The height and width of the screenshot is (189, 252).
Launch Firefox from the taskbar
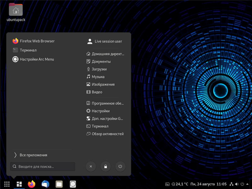(31, 184)
